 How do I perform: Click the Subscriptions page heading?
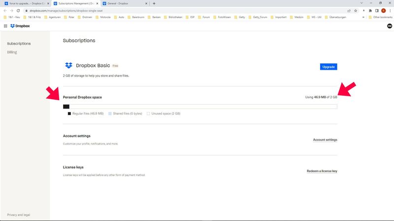(79, 41)
